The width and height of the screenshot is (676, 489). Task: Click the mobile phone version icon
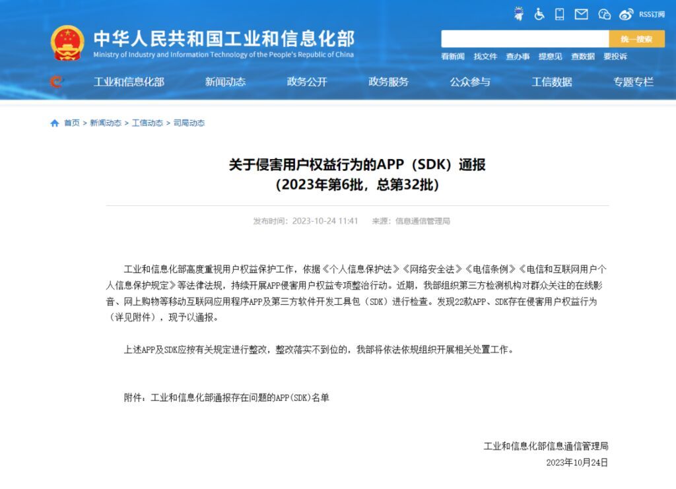[x=560, y=14]
